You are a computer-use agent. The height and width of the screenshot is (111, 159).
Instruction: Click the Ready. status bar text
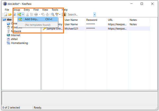(38, 108)
